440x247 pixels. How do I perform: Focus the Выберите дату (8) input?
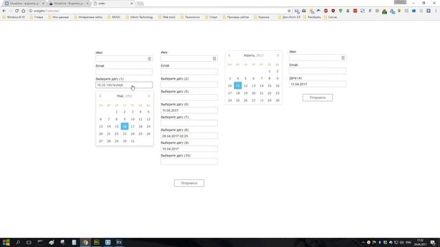[x=189, y=136]
